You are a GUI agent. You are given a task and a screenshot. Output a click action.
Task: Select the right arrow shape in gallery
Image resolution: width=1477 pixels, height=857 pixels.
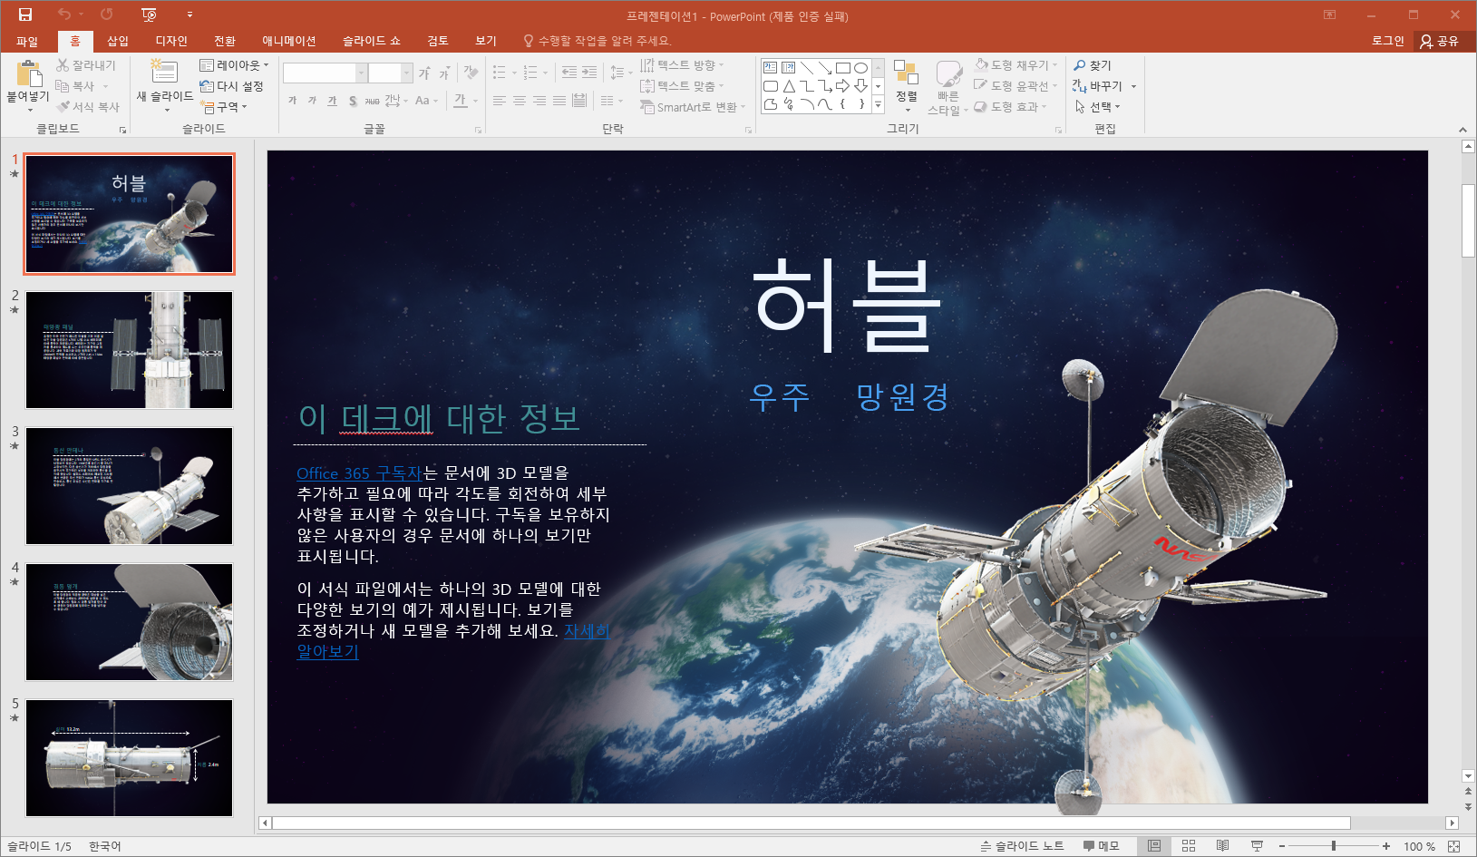(x=842, y=86)
